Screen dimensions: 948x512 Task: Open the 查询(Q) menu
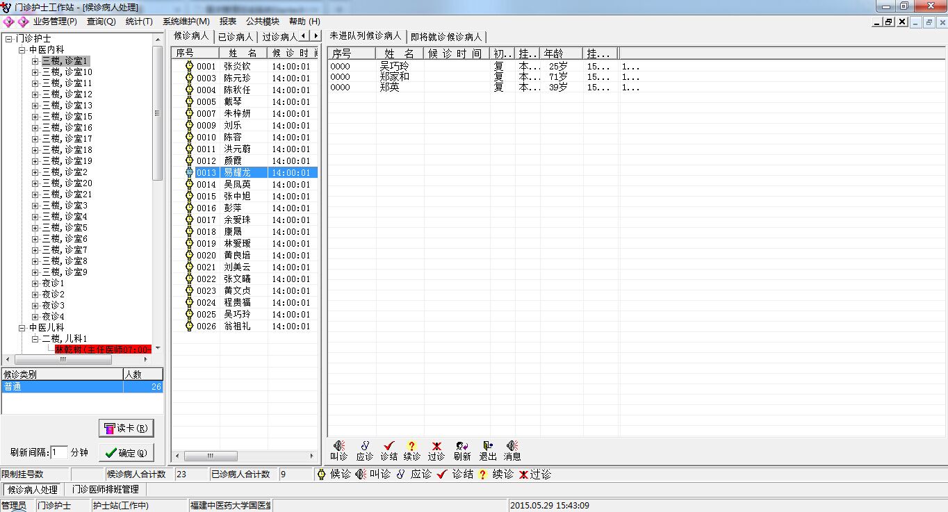click(x=101, y=22)
